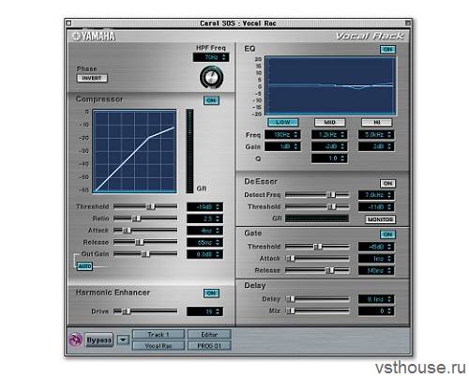This screenshot has height=378, width=469.
Task: Click the LOW band Freq value stepper
Action: (x=282, y=135)
